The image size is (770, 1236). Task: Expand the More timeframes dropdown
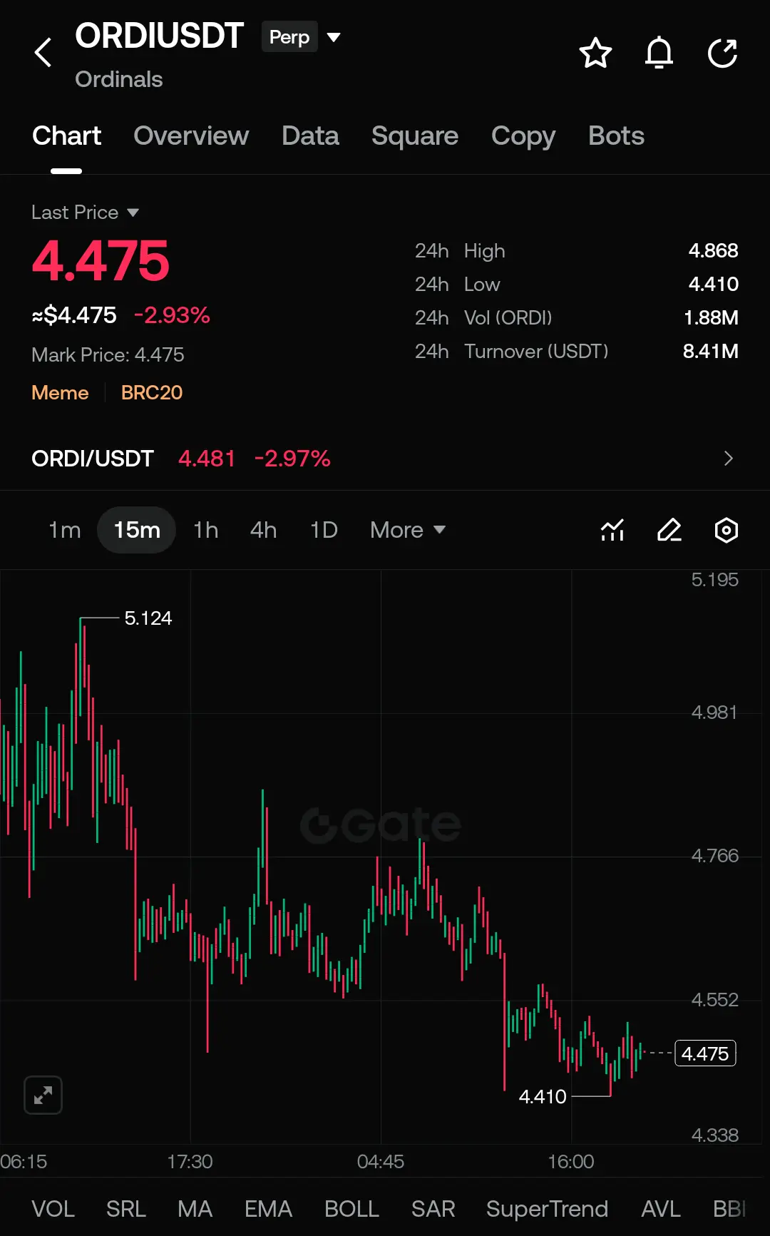click(408, 530)
